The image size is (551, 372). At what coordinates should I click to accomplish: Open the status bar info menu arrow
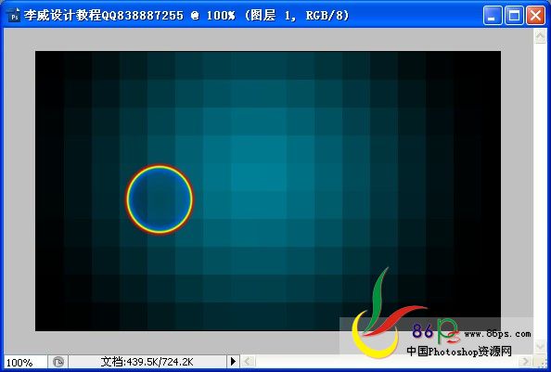point(233,362)
